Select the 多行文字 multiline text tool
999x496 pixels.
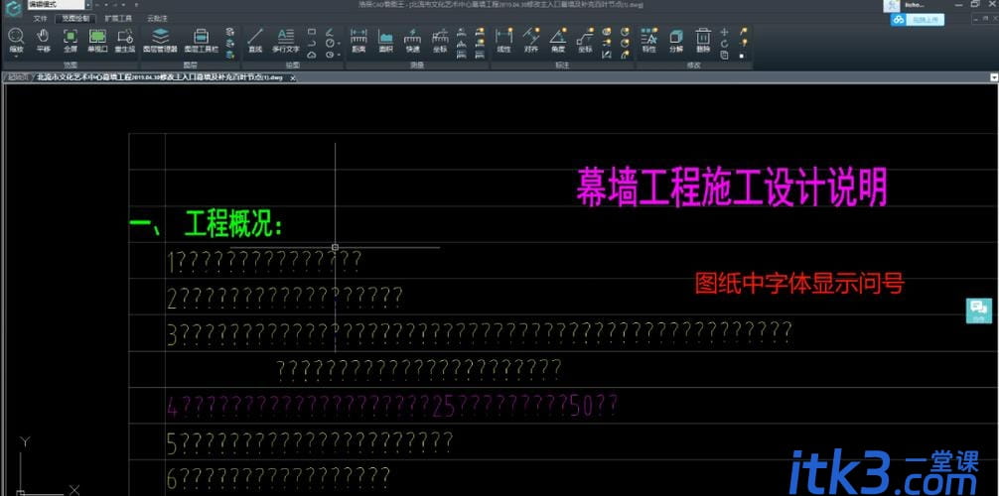(285, 40)
